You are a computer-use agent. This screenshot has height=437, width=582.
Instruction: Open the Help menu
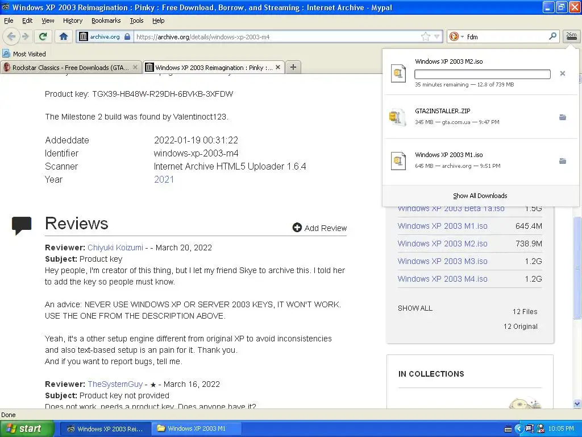coord(158,20)
